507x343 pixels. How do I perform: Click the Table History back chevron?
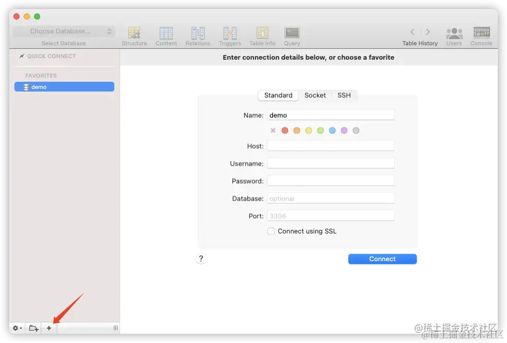pos(412,31)
